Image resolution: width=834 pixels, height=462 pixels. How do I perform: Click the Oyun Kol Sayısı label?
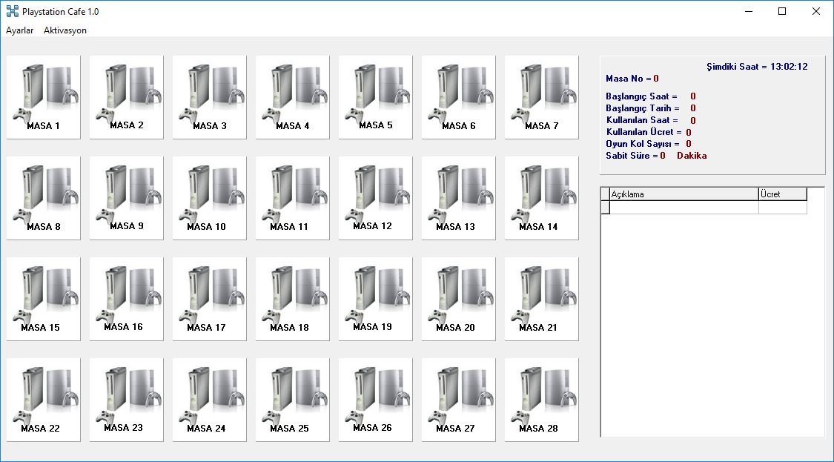[643, 144]
